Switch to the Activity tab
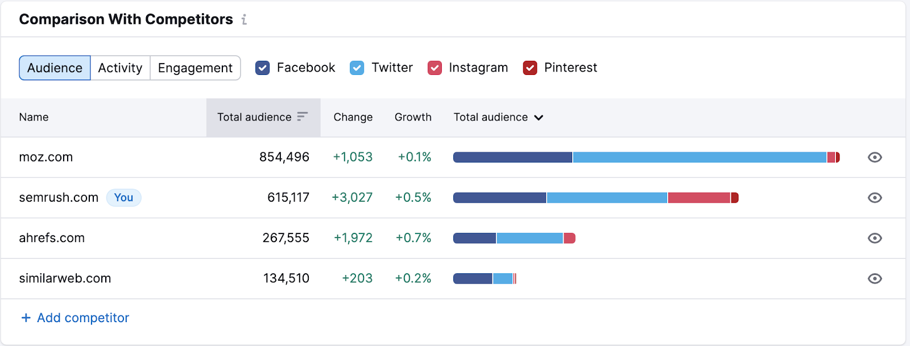 tap(120, 68)
